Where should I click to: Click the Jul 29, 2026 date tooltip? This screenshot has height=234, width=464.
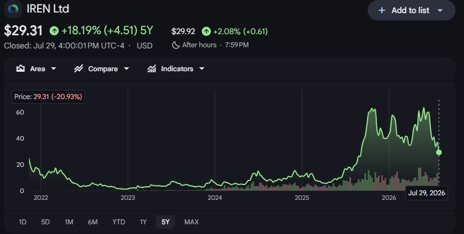coord(426,193)
